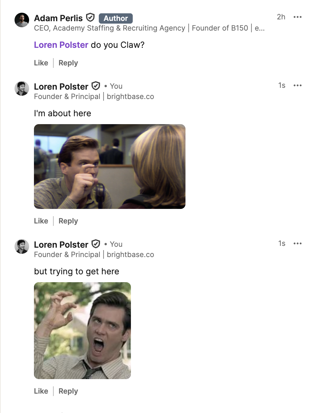Click the verified badge next to Adam Perlis
Image resolution: width=317 pixels, height=413 pixels.
90,18
